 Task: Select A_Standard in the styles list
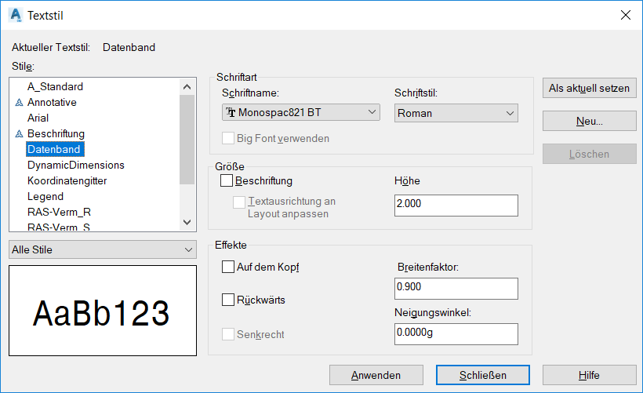coord(55,86)
